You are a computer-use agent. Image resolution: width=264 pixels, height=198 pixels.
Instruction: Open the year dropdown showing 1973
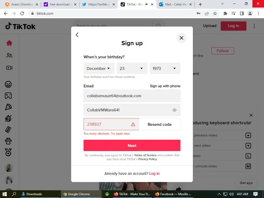(x=165, y=68)
